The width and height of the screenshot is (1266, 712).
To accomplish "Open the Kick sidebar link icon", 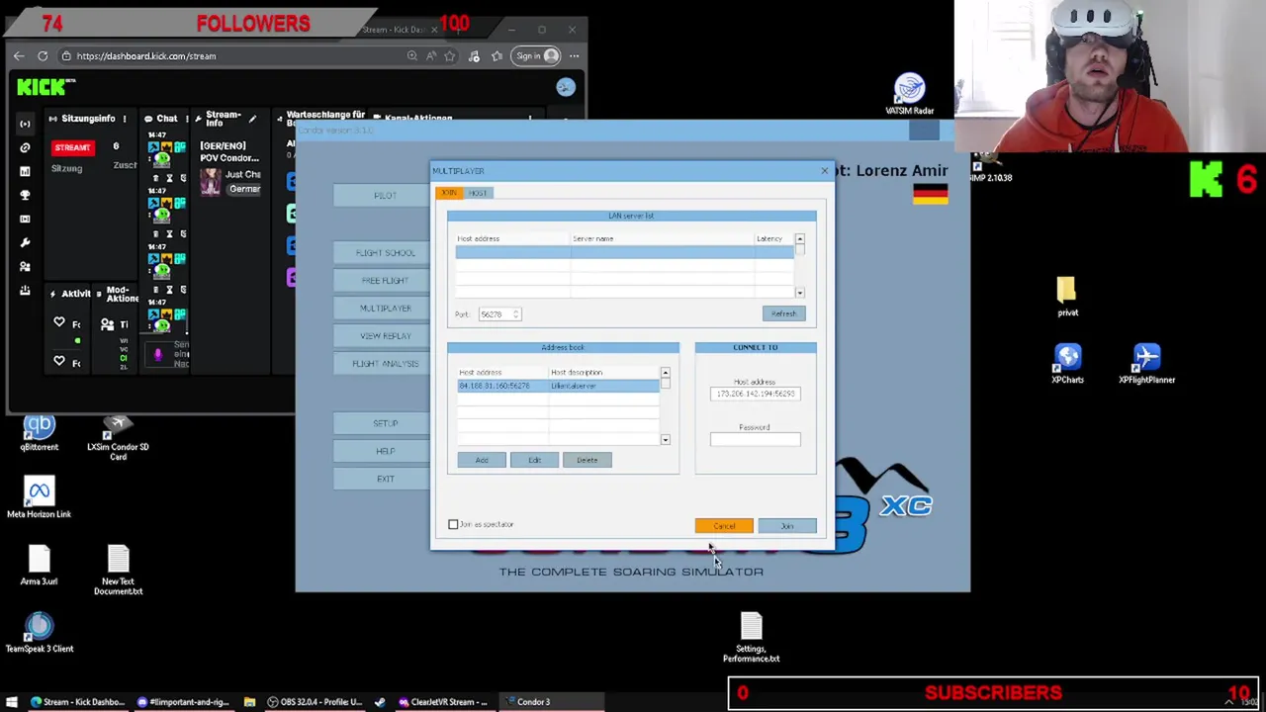I will coord(26,147).
